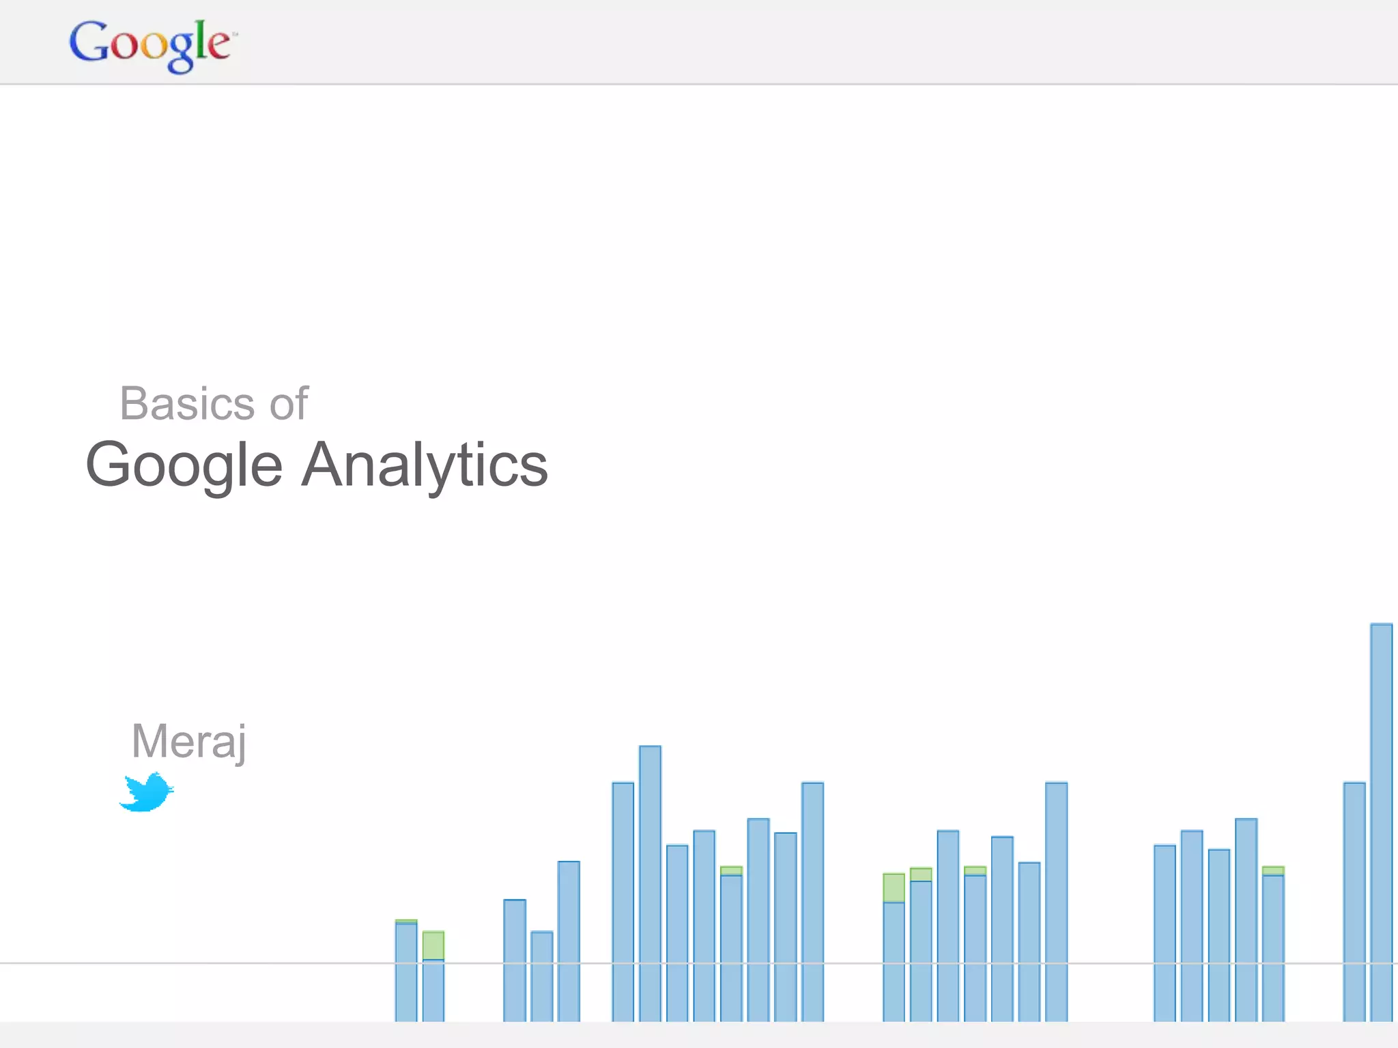Click the Google logo in the header

[151, 44]
